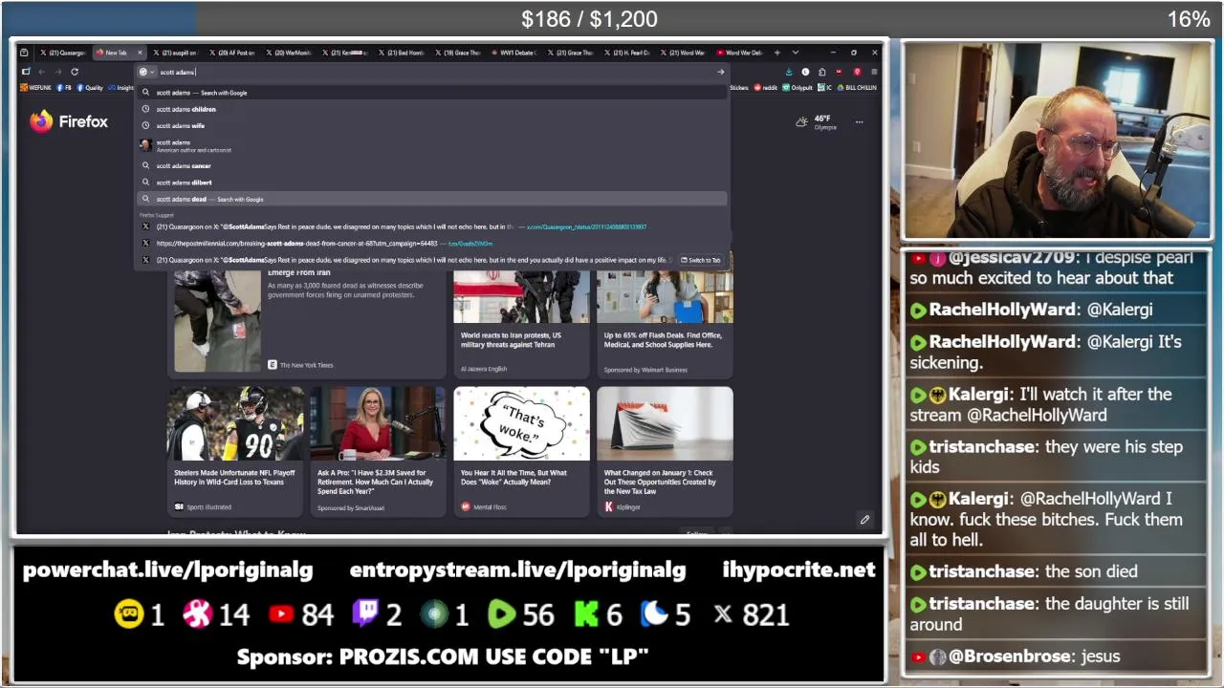The image size is (1224, 688).
Task: Open the Quality bookmark
Action: pos(90,88)
